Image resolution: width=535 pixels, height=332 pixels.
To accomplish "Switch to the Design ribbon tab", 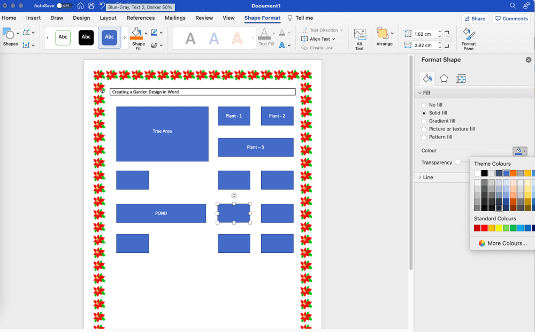I will tap(81, 18).
